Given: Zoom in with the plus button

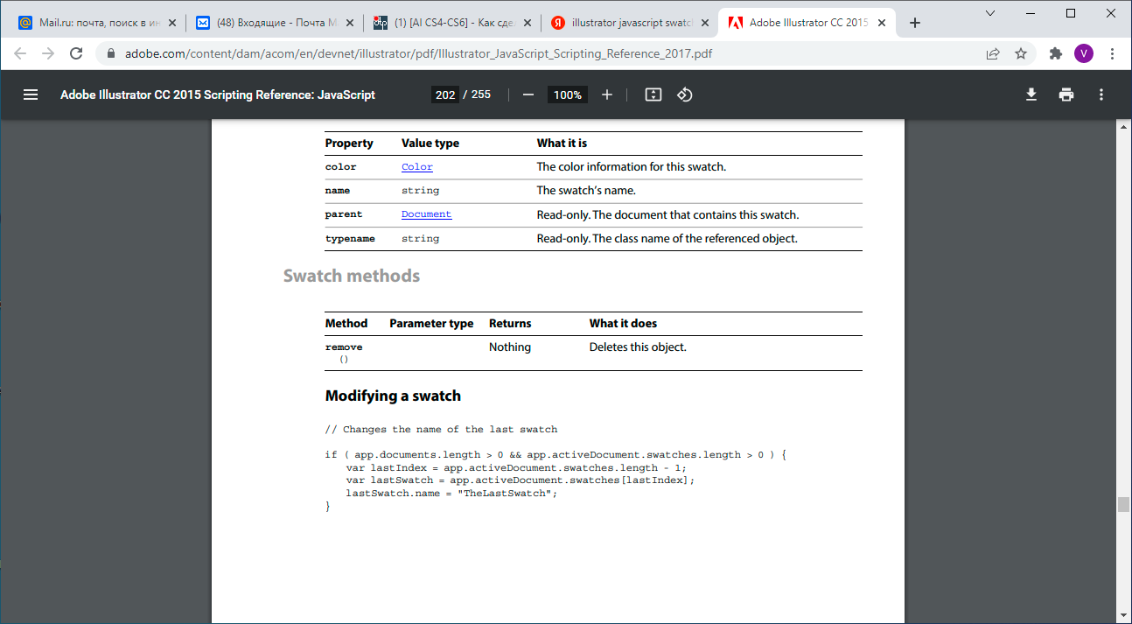Looking at the screenshot, I should pos(607,95).
